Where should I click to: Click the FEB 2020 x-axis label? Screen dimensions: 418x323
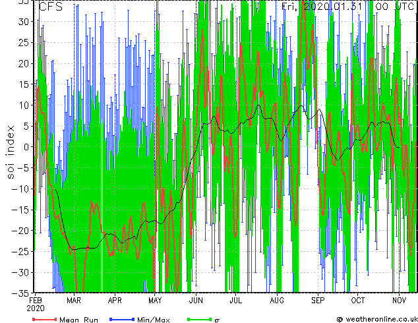point(36,305)
